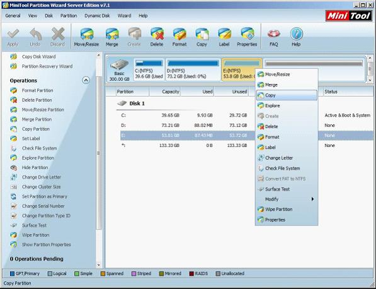Select Change Letter in the context menu
This screenshot has width=376, height=289.
point(287,158)
